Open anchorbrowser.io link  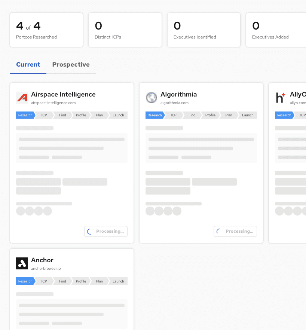point(46,269)
